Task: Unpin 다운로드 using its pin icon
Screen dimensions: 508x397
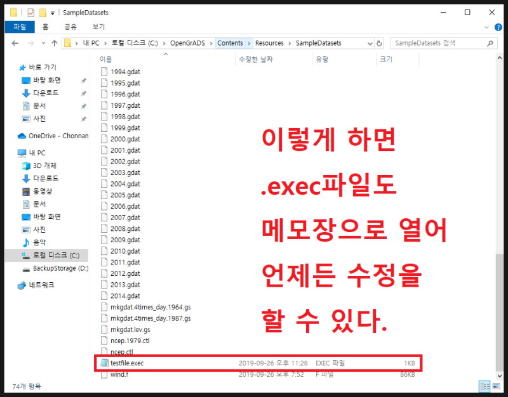Action: (83, 93)
